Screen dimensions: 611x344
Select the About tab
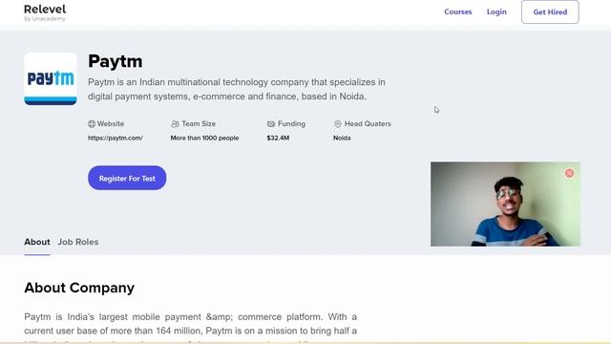coord(37,242)
